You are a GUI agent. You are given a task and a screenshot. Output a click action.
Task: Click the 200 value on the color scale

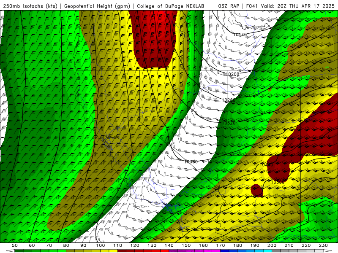272,245
